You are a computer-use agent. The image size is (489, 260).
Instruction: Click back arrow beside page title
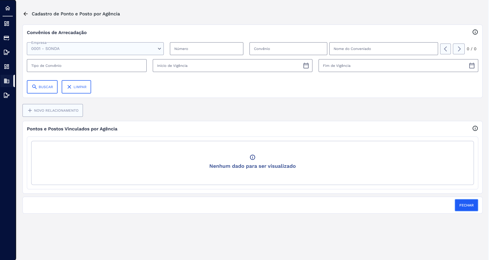pyautogui.click(x=26, y=14)
